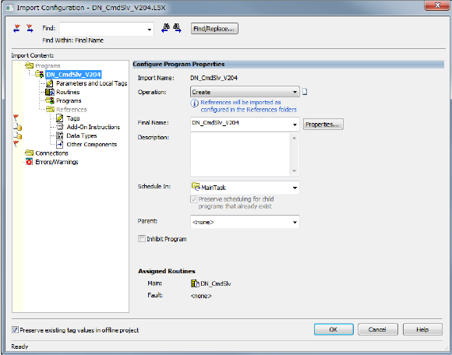The height and width of the screenshot is (355, 452).
Task: Uncheck Preserve existing tag values checkbox
Action: pos(15,329)
